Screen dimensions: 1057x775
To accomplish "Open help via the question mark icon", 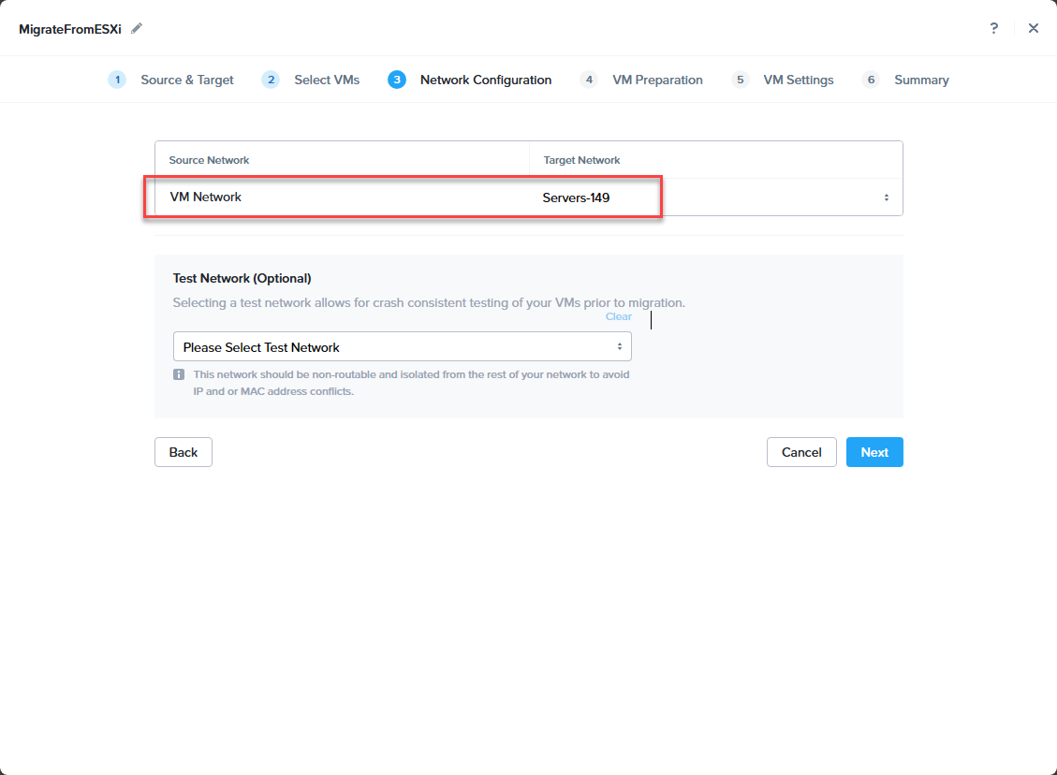I will [993, 28].
